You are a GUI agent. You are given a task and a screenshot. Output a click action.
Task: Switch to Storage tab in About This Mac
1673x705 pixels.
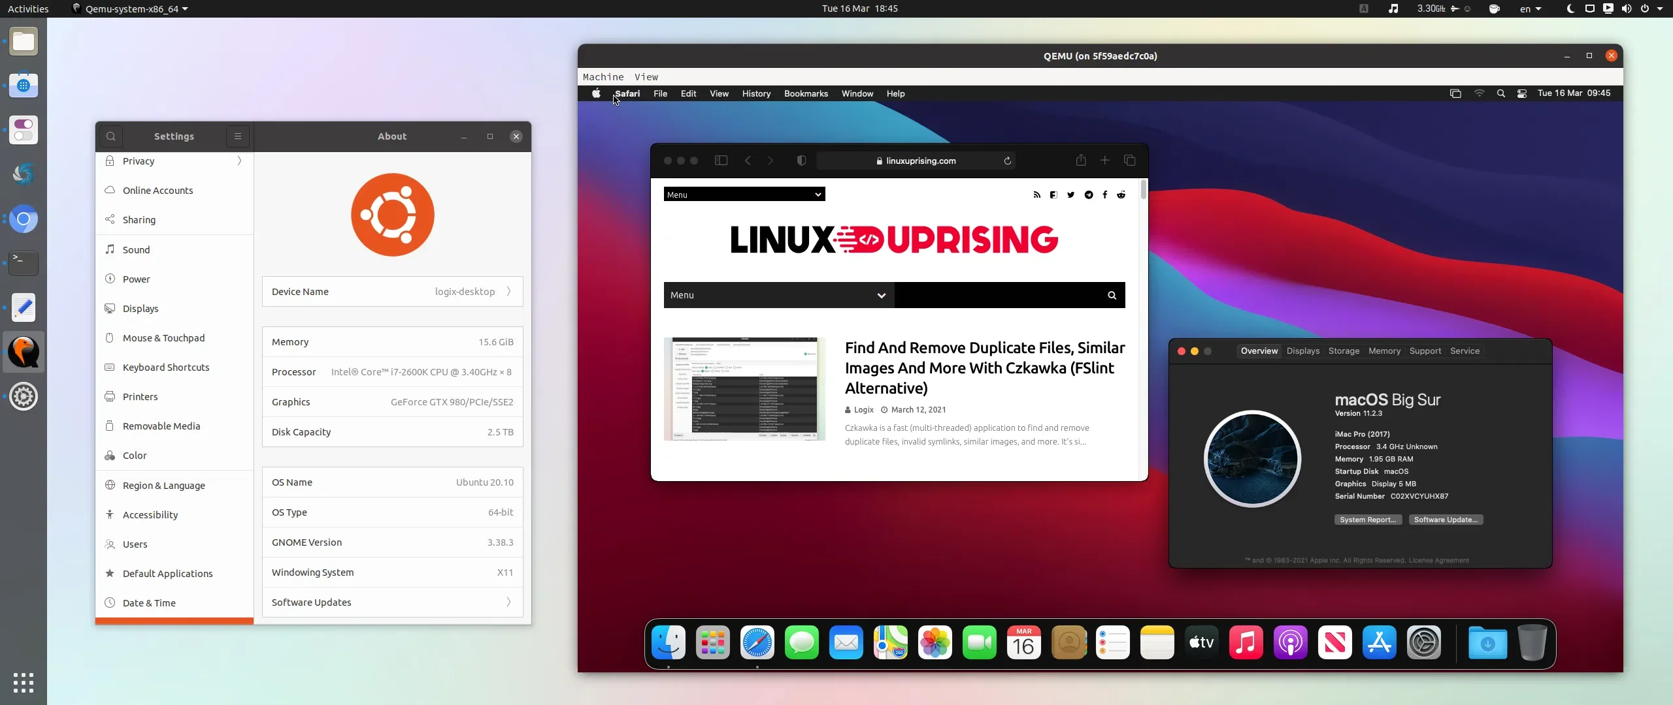click(1344, 351)
